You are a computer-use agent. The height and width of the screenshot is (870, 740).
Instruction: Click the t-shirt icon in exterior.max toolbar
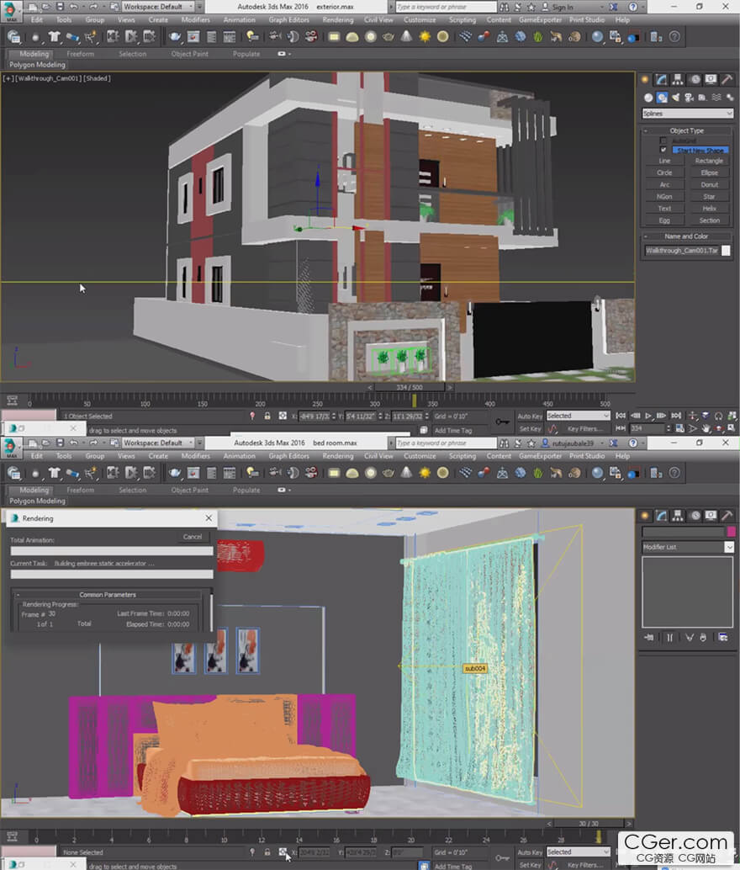pos(54,37)
